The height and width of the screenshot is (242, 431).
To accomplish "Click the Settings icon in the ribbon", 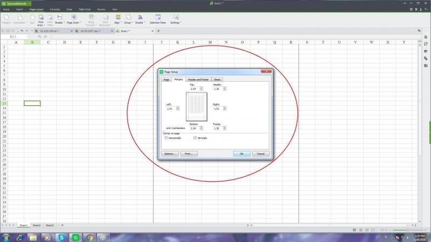I will coord(176,18).
